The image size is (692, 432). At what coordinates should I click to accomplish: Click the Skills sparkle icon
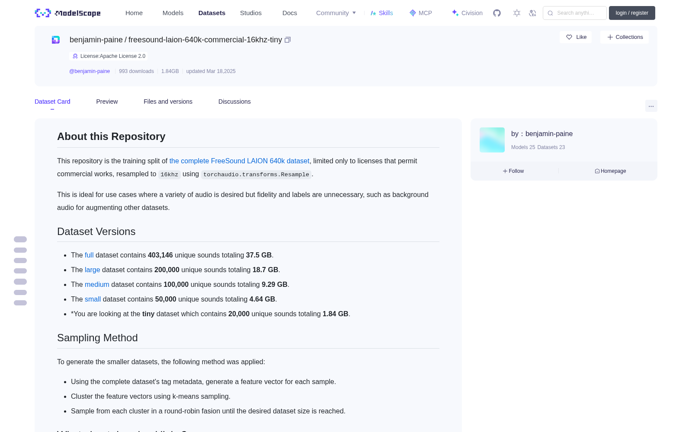tap(373, 13)
